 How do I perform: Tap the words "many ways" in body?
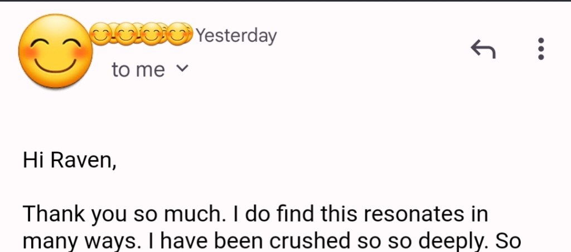pos(65,241)
